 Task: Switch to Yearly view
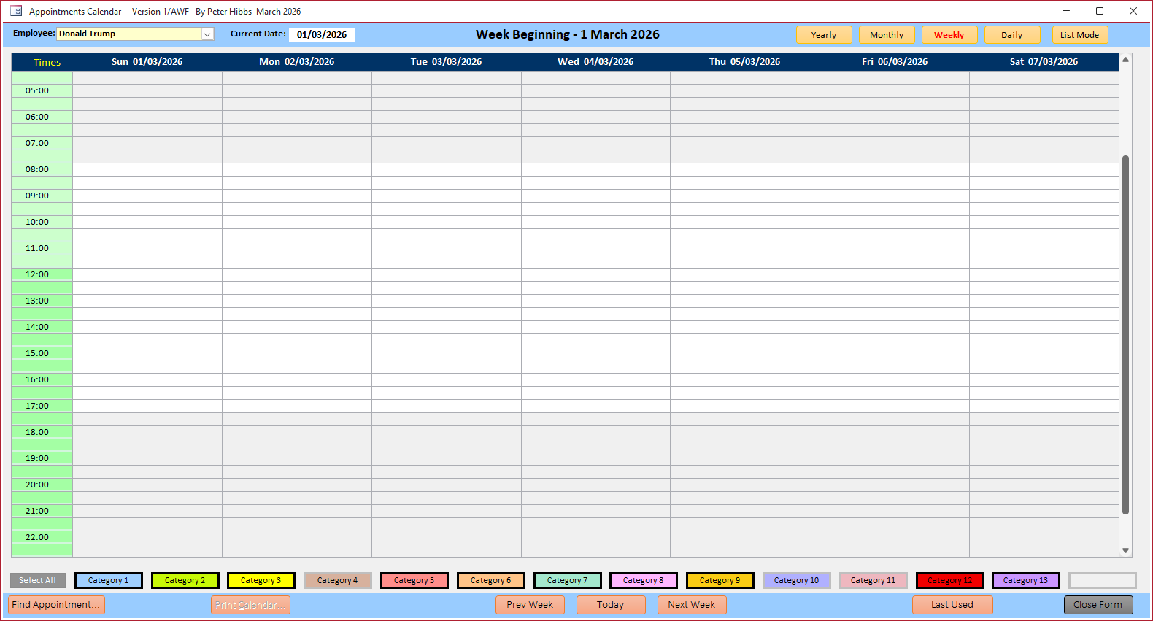coord(824,35)
